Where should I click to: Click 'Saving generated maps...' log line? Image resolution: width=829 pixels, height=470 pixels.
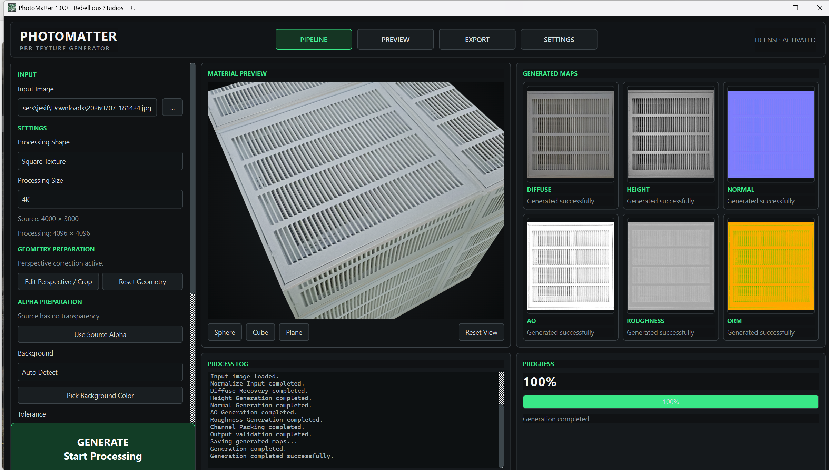[x=254, y=441]
